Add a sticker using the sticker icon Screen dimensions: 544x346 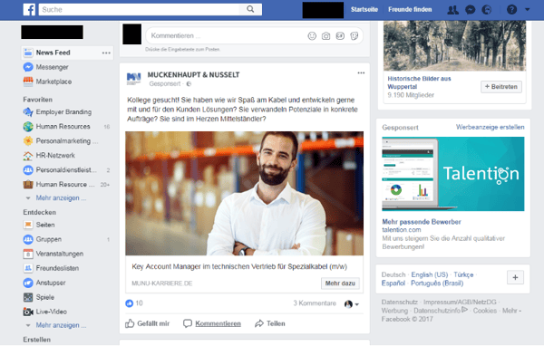coord(355,35)
